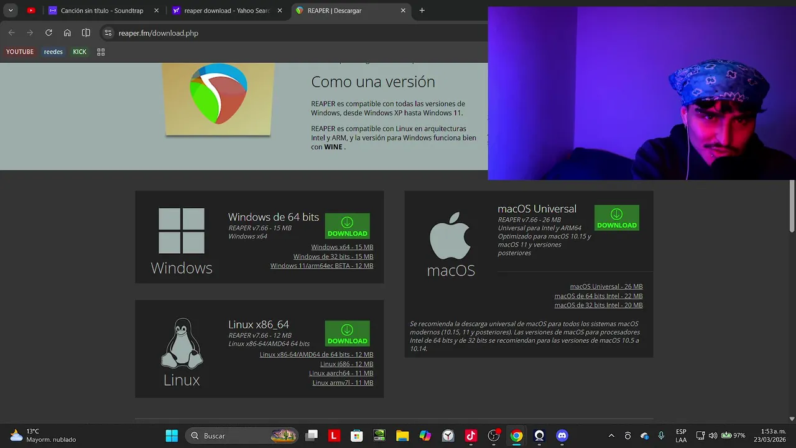View site information icon in address bar
The width and height of the screenshot is (796, 448).
[x=108, y=33]
